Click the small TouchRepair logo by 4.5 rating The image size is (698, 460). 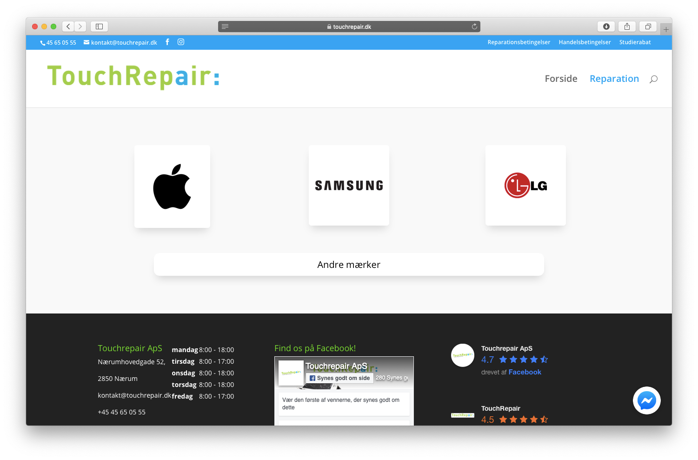tap(463, 415)
